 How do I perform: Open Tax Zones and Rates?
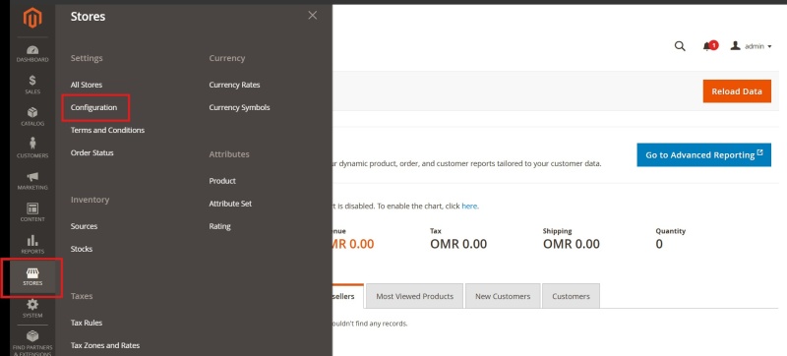pyautogui.click(x=105, y=345)
